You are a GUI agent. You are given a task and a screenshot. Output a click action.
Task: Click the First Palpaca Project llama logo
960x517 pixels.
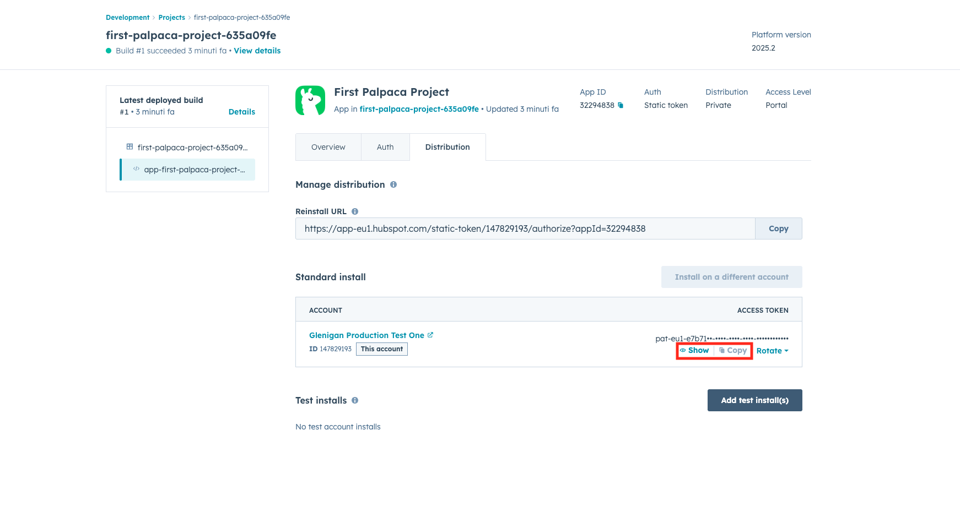pos(310,101)
